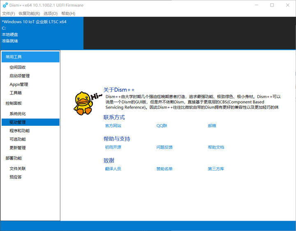This screenshot has height=231, width=296.
Task: Open the 官方网站 link
Action: click(x=113, y=126)
